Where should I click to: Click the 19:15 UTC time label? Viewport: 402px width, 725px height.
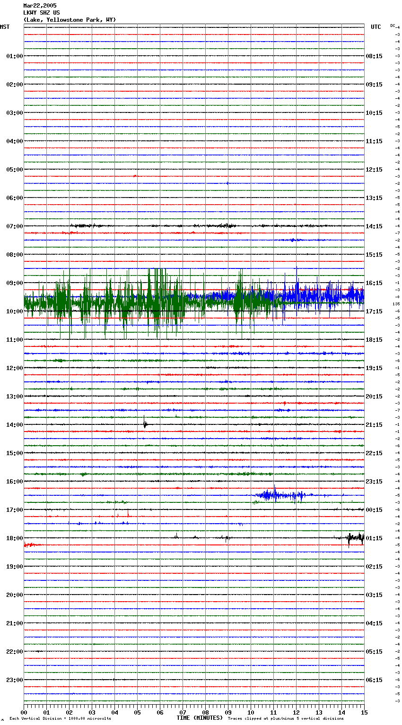(x=374, y=368)
